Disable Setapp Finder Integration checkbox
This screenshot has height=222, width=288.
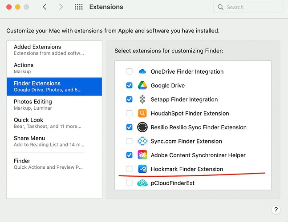point(129,99)
